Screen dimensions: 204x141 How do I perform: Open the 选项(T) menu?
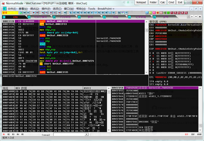click(x=57, y=9)
